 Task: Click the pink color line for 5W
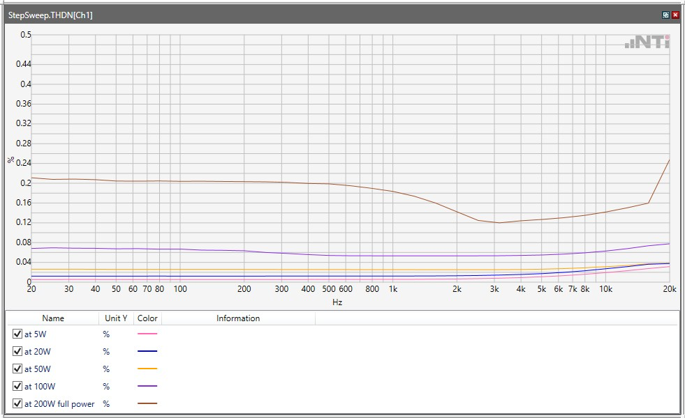click(x=147, y=334)
